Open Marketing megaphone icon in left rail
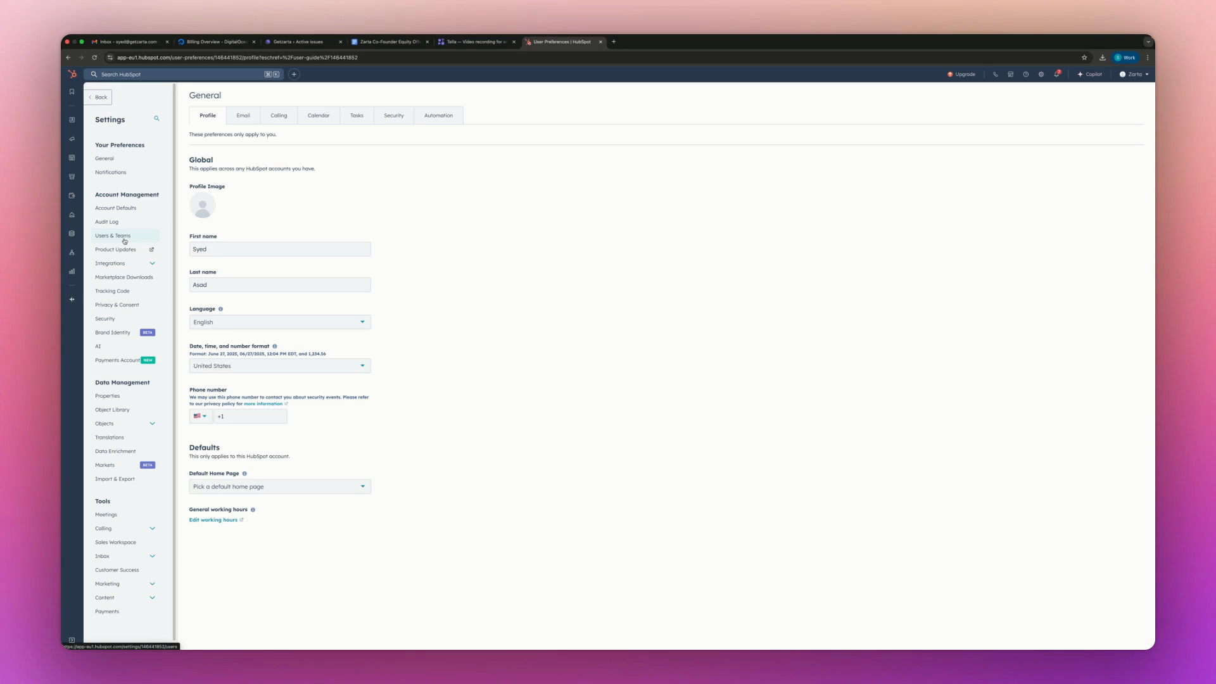This screenshot has width=1216, height=684. point(72,139)
